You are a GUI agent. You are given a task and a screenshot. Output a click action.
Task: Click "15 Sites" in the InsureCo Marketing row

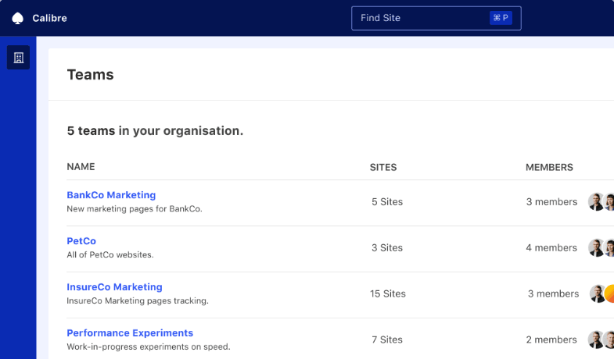[388, 294]
